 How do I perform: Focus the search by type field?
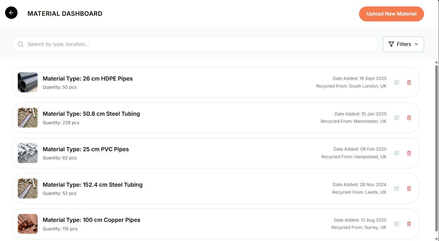[198, 44]
